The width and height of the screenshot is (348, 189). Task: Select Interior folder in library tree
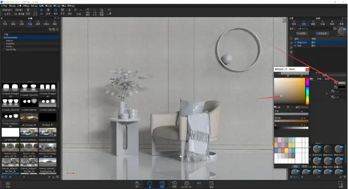click(x=10, y=41)
